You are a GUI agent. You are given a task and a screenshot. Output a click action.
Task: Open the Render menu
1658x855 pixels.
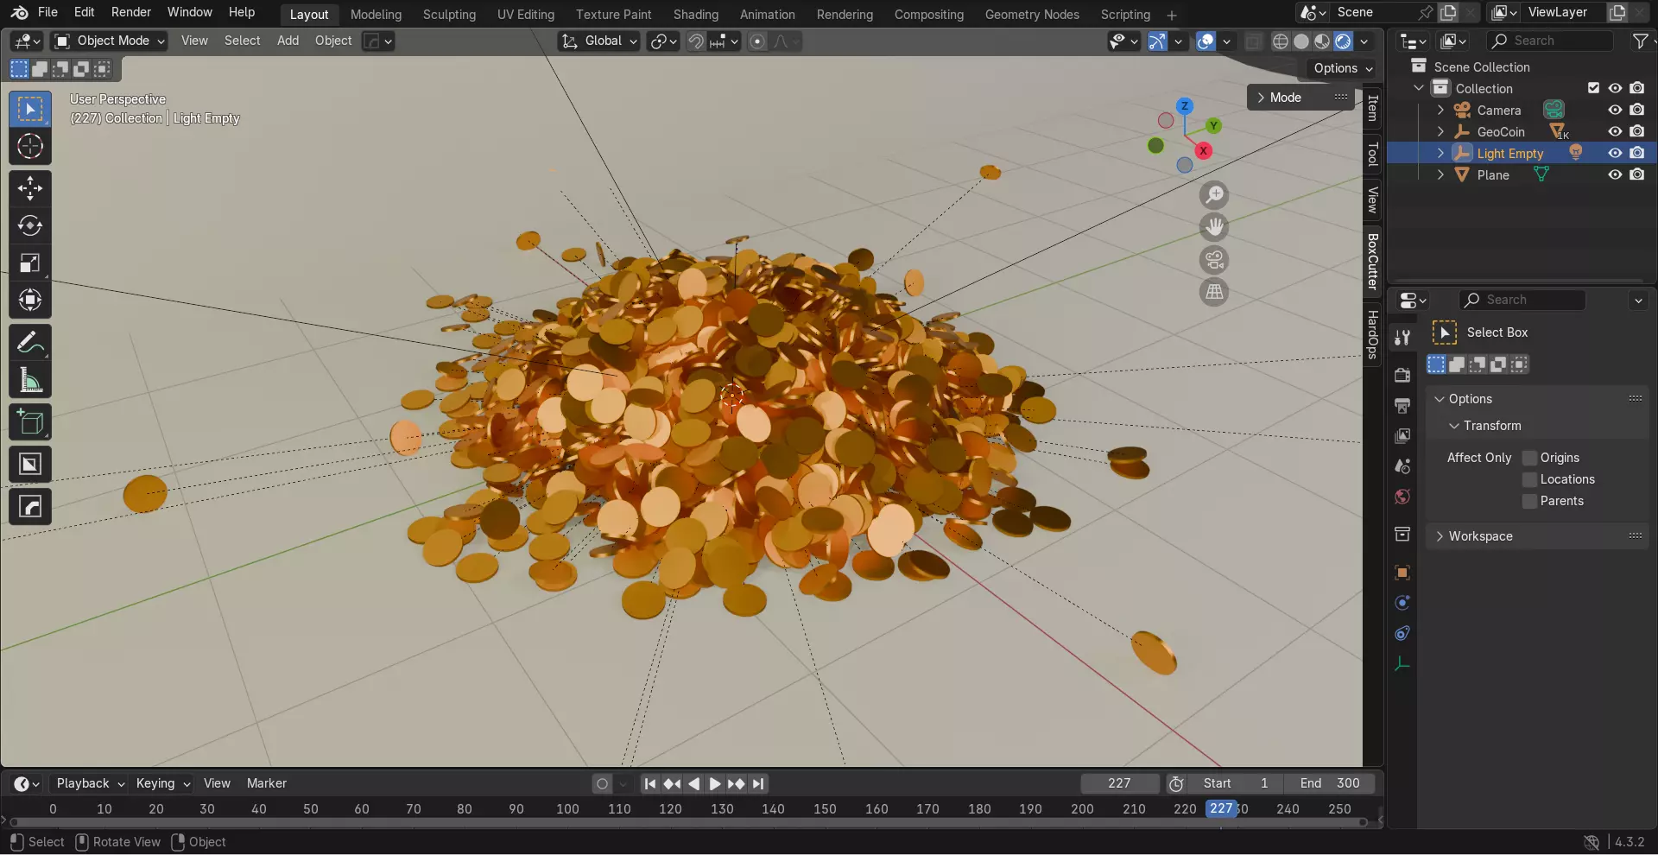pos(131,12)
